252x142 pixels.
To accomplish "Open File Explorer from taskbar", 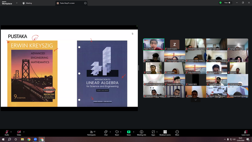I will [x=22, y=139].
